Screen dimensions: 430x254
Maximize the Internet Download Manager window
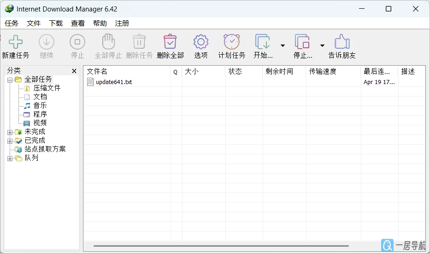[389, 9]
